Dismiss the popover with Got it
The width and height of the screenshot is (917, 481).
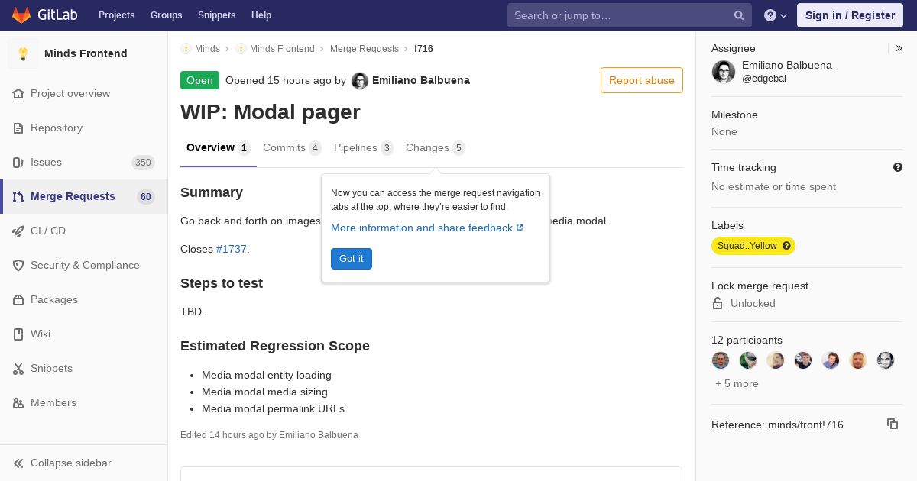pyautogui.click(x=352, y=259)
